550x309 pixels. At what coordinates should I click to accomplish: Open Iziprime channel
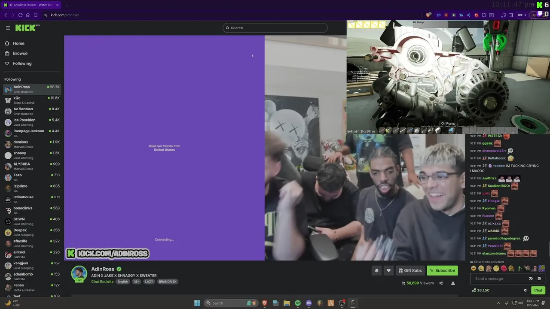pyautogui.click(x=32, y=188)
